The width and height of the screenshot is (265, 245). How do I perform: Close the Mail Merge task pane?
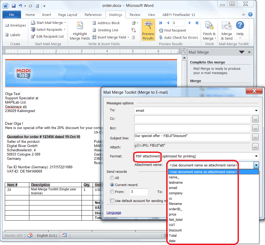pos(249,52)
